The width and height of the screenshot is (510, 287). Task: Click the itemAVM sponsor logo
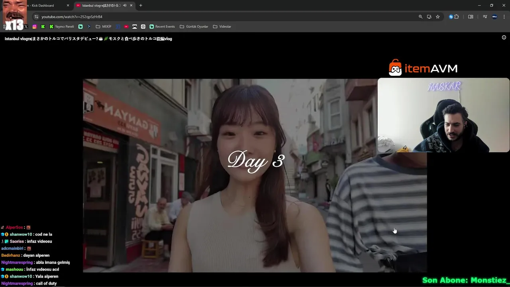click(423, 68)
